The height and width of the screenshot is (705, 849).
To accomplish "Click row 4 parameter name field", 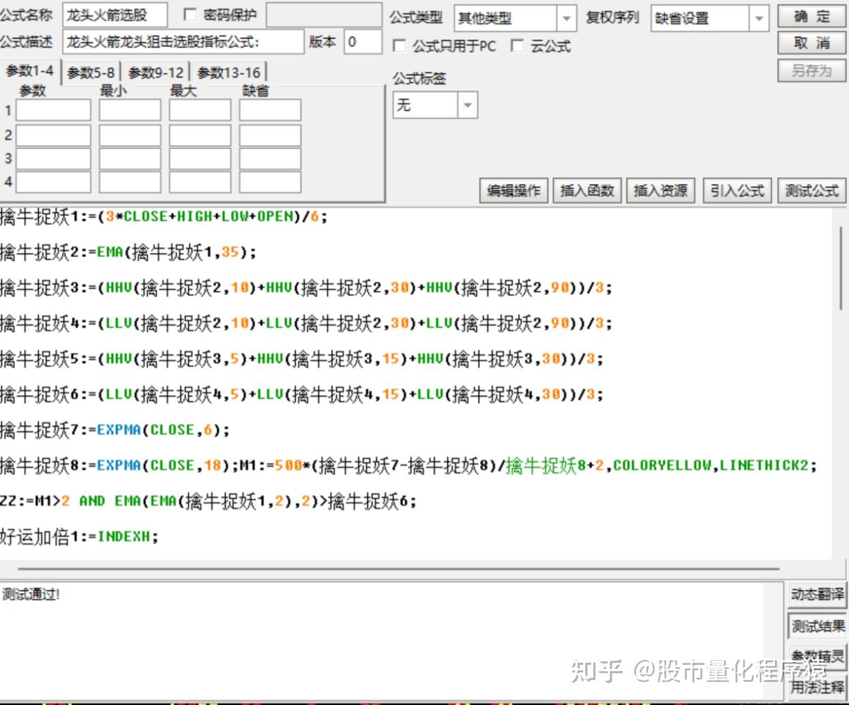I will (53, 182).
